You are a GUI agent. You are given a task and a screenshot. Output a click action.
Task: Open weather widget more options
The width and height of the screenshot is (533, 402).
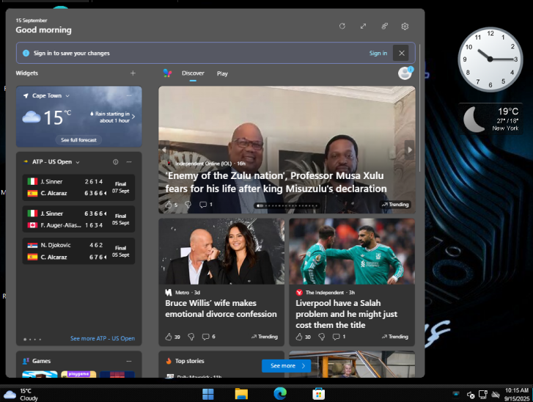tap(129, 95)
